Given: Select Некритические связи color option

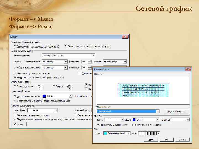Looking at the screenshot, I should coord(27,96).
